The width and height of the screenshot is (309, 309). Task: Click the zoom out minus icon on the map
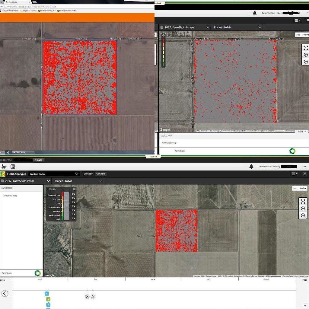[303, 215]
